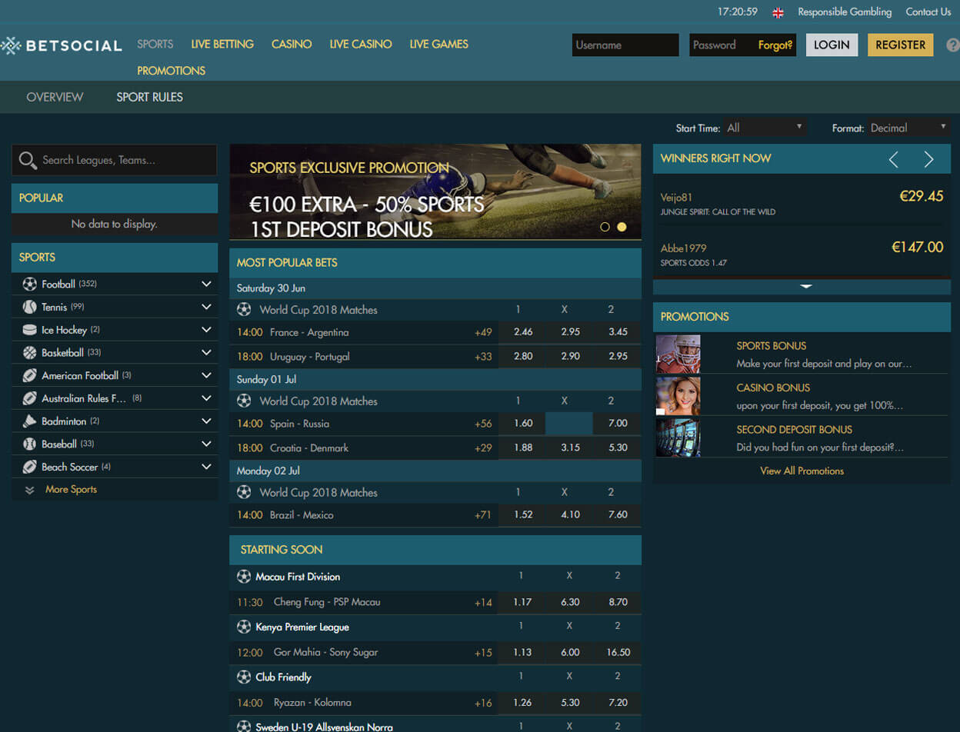Click the Beach Soccer icon
The width and height of the screenshot is (960, 732).
tap(29, 467)
